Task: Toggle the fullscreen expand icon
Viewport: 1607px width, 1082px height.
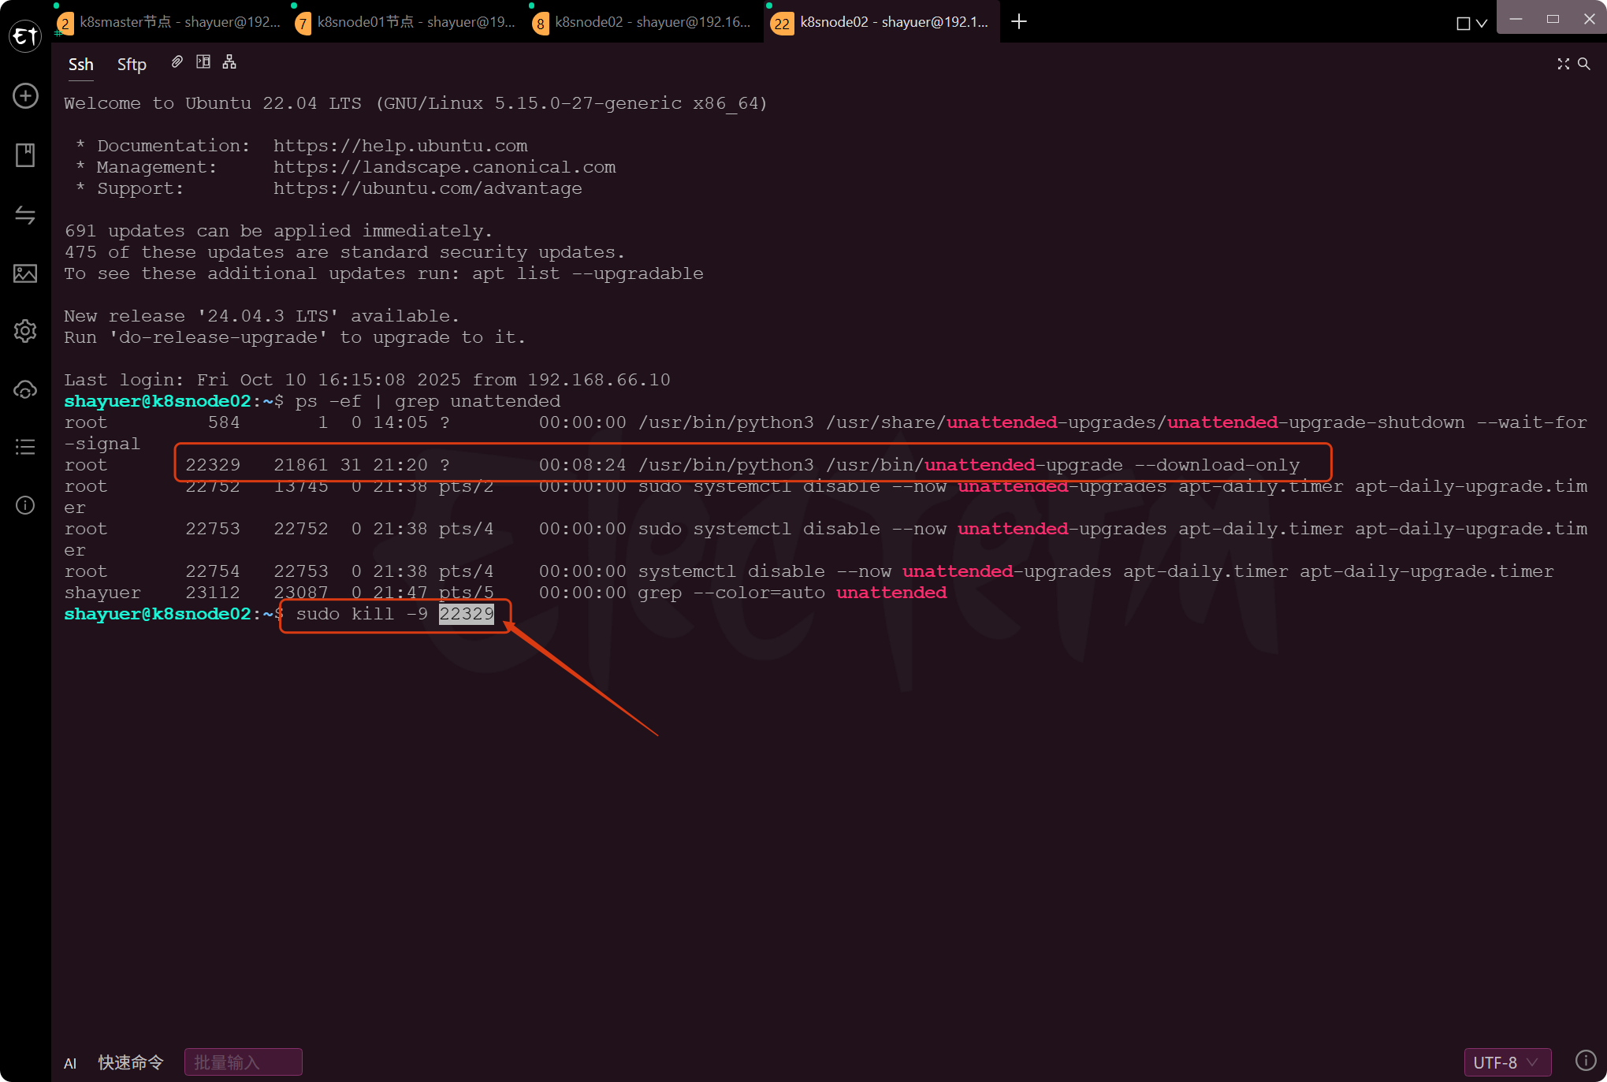Action: 1563,64
